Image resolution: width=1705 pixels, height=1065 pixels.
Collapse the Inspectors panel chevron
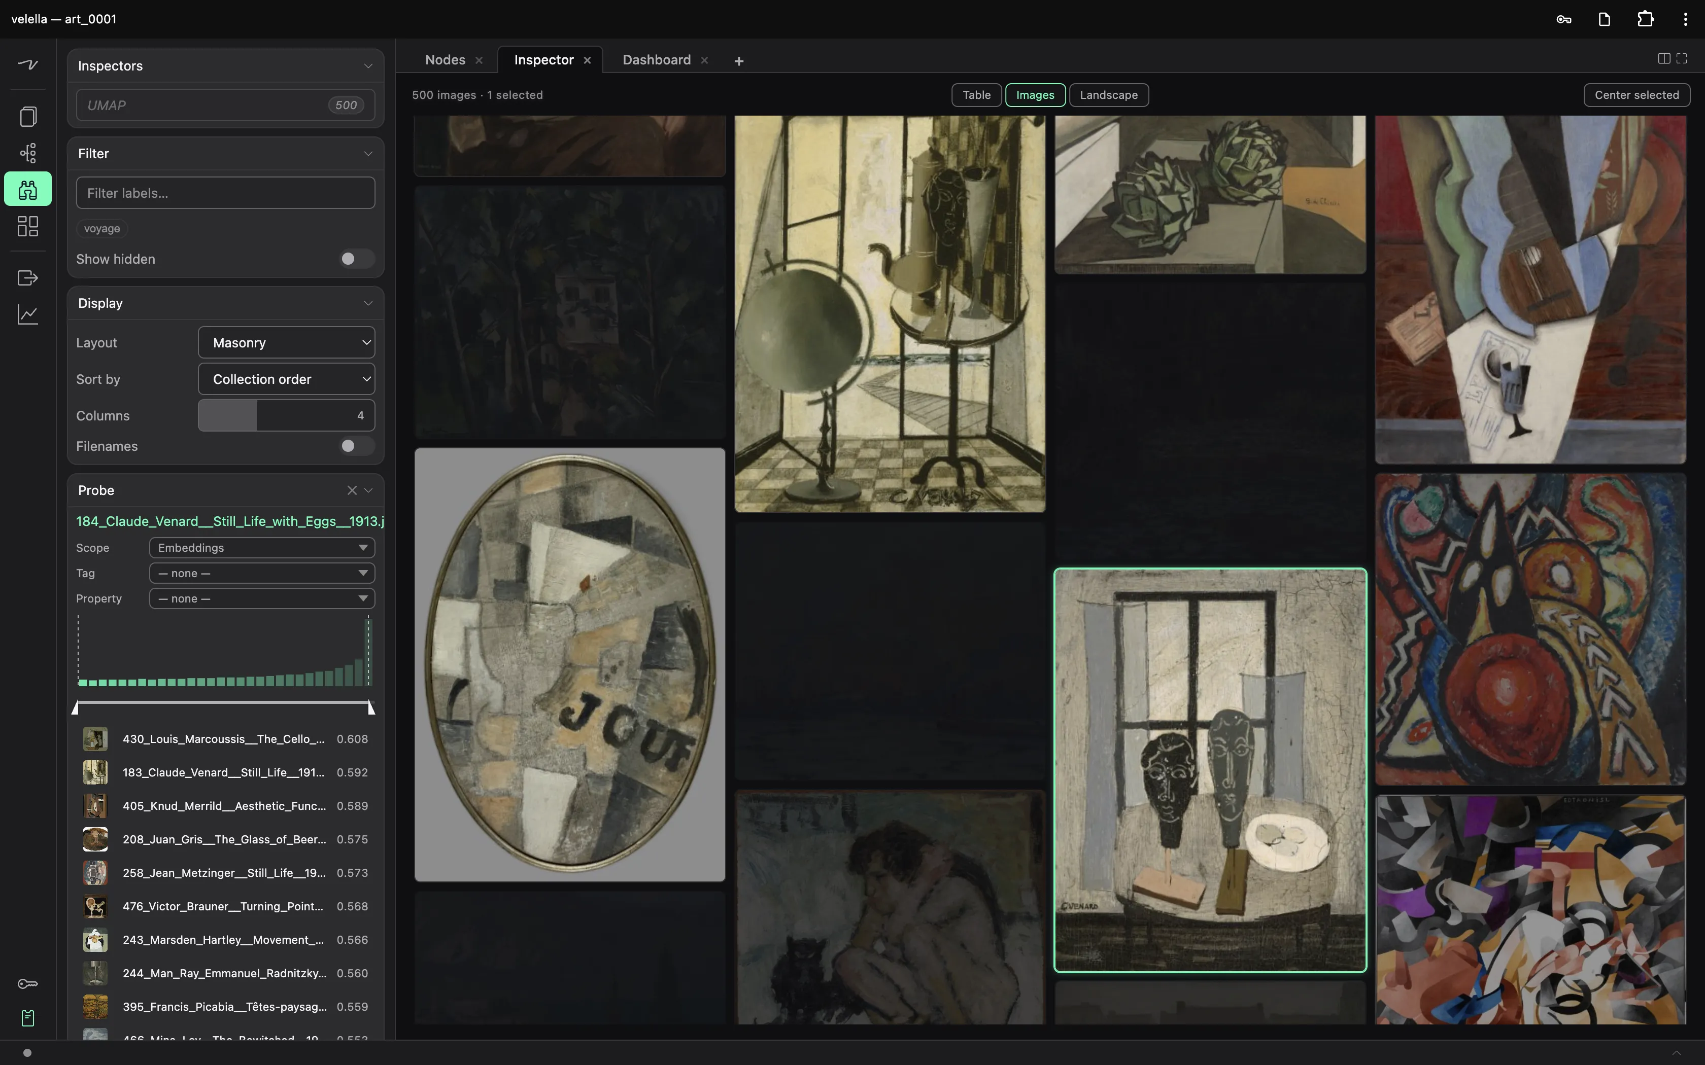pos(368,66)
